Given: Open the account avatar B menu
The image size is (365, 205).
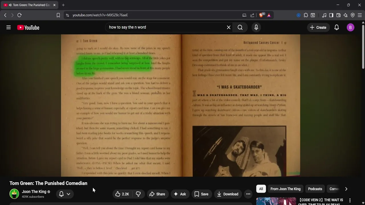Looking at the screenshot, I should click(x=350, y=27).
